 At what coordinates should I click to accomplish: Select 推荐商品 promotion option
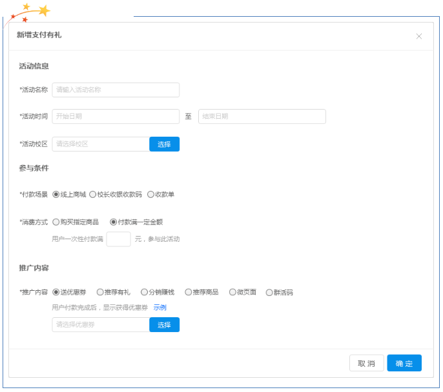189,292
